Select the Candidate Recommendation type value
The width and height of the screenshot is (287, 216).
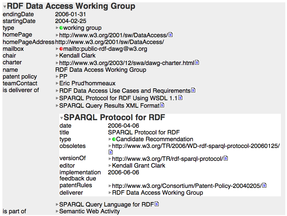[154, 139]
